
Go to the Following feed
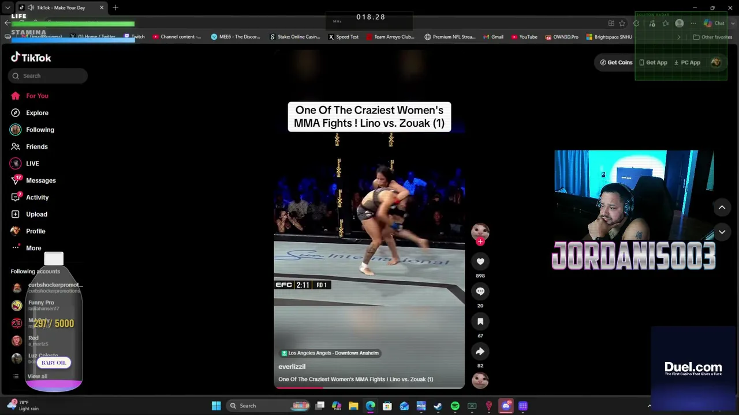click(32, 130)
